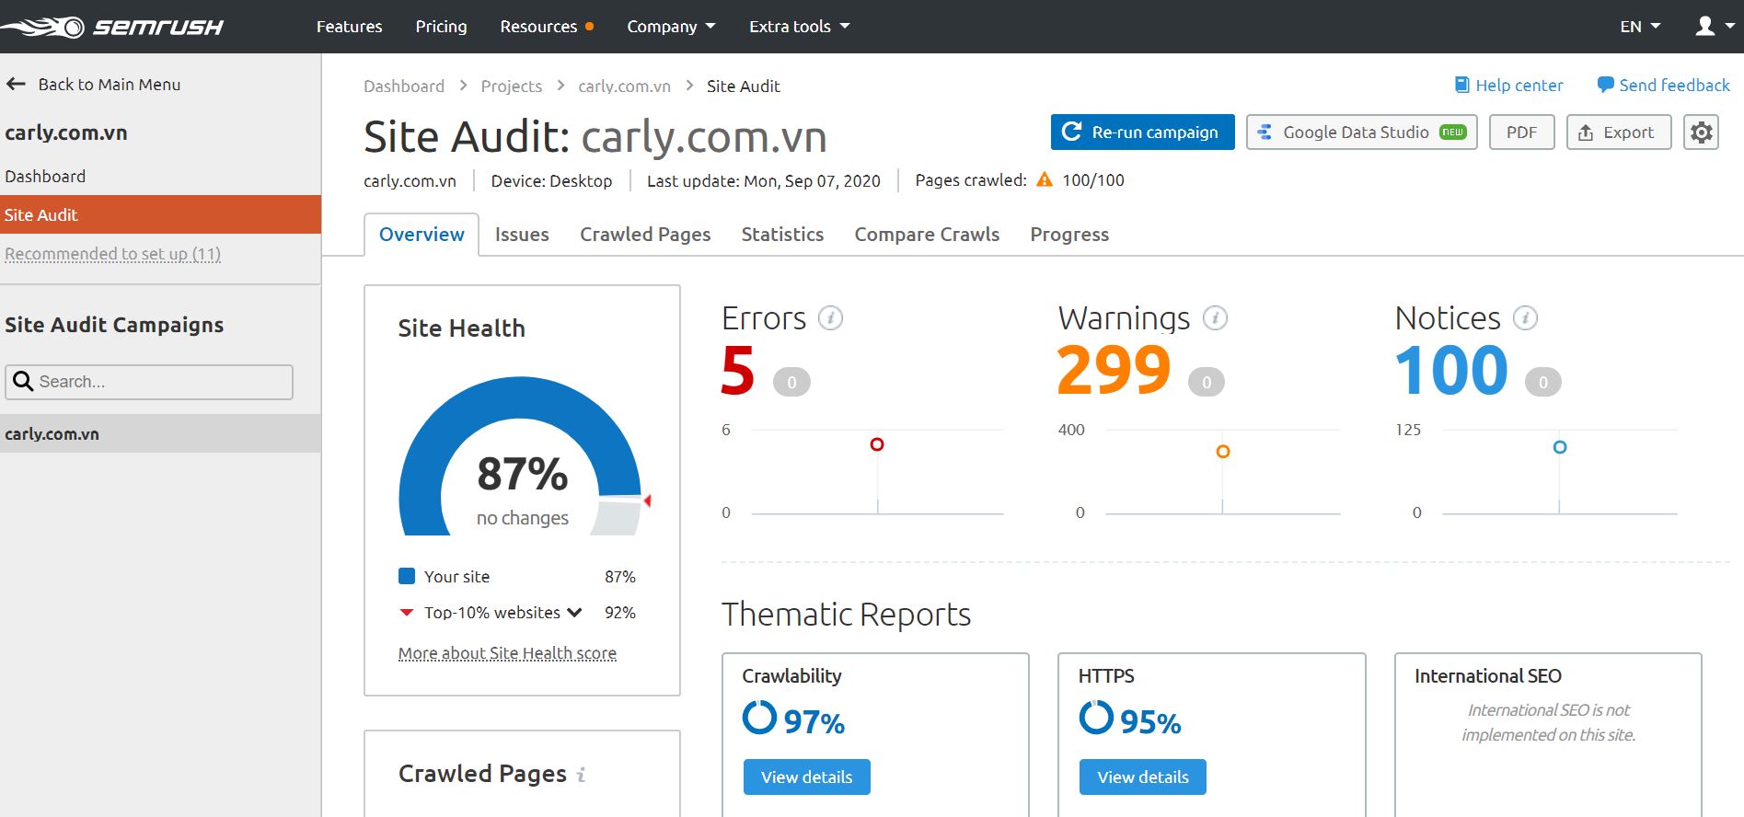Click the Errors info icon

coord(830,318)
